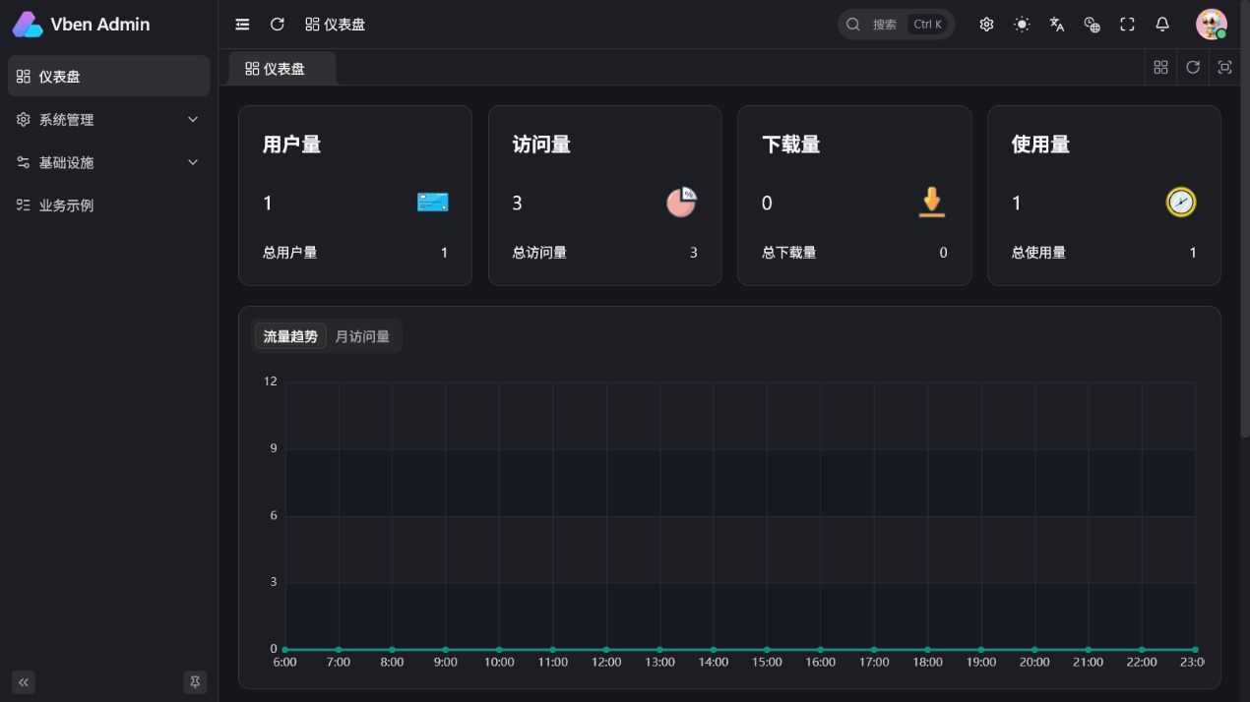Click the 基础设施 sliders icon in sidebar
This screenshot has height=702, width=1250.
[x=24, y=162]
